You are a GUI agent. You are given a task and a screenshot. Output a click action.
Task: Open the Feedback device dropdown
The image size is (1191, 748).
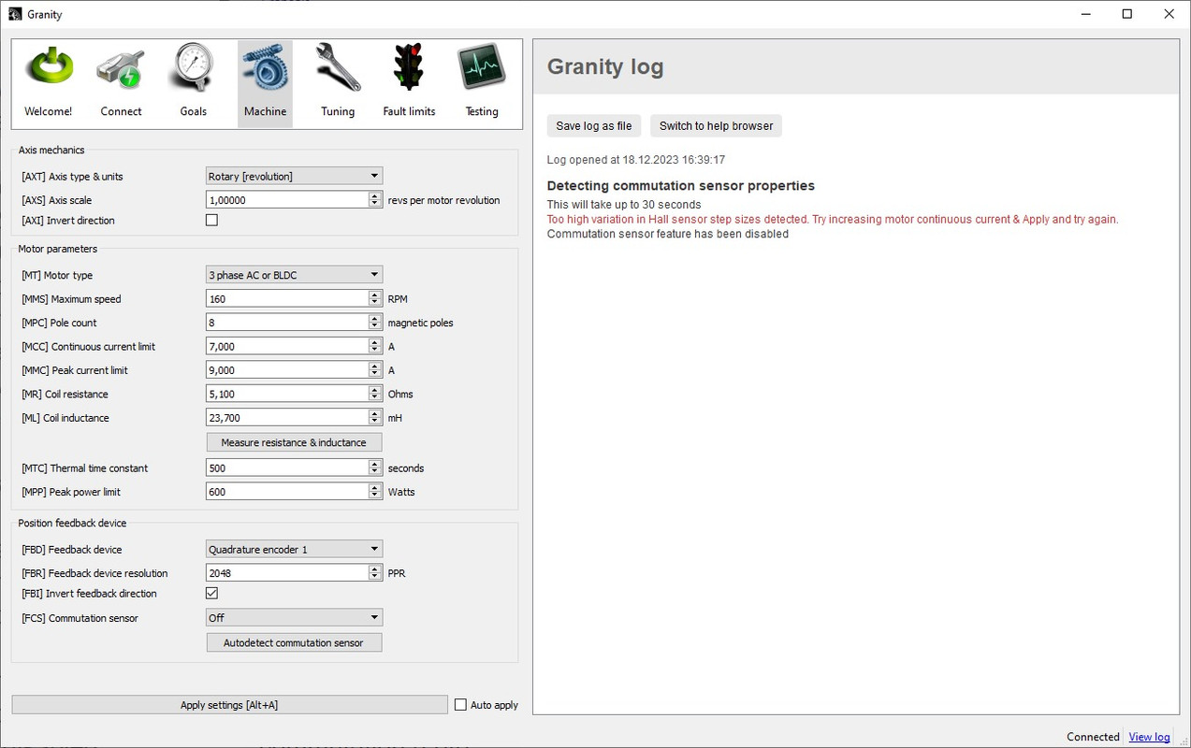(x=294, y=549)
